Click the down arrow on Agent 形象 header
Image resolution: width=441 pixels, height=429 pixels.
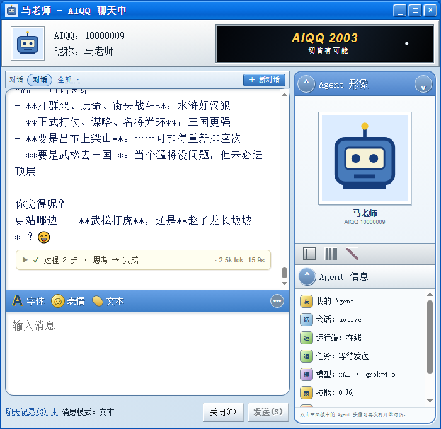tap(423, 84)
